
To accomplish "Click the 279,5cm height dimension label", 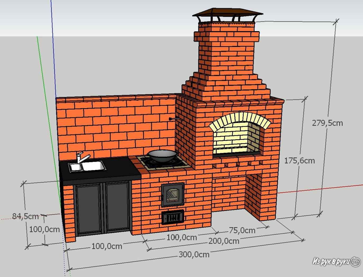I will tap(327, 123).
